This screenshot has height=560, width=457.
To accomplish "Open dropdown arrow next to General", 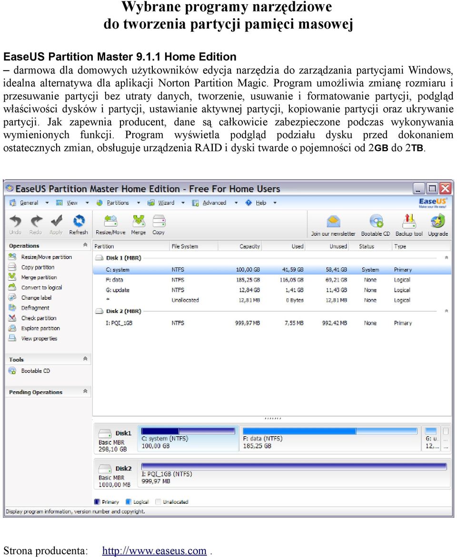I will (x=47, y=203).
